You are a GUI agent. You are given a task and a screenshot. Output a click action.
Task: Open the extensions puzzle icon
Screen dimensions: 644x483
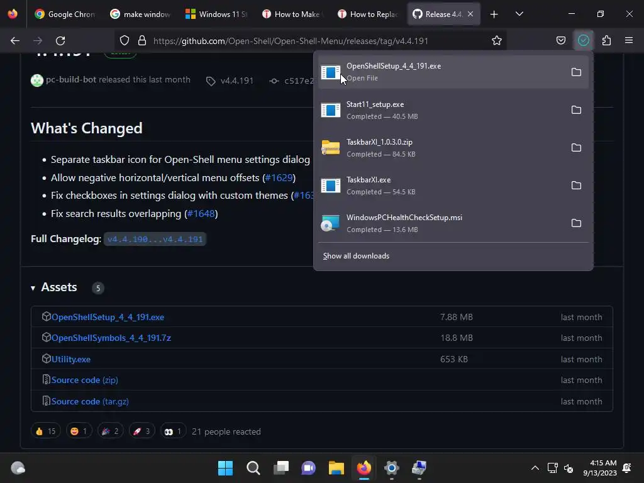[x=606, y=41]
